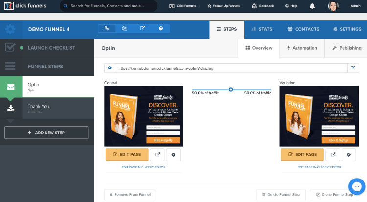The height and width of the screenshot is (202, 367).
Task: Click the funnel URL field
Action: [x=231, y=68]
